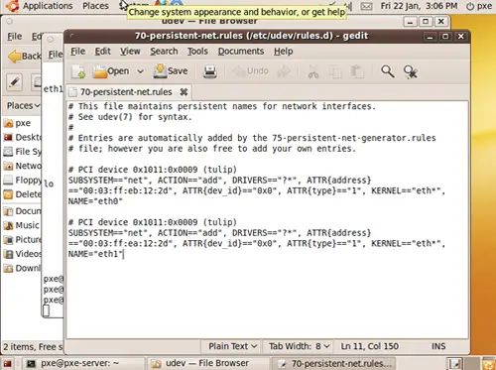Image resolution: width=496 pixels, height=370 pixels.
Task: Click the Ubuntu logo icon in top panel
Action: pyautogui.click(x=12, y=6)
